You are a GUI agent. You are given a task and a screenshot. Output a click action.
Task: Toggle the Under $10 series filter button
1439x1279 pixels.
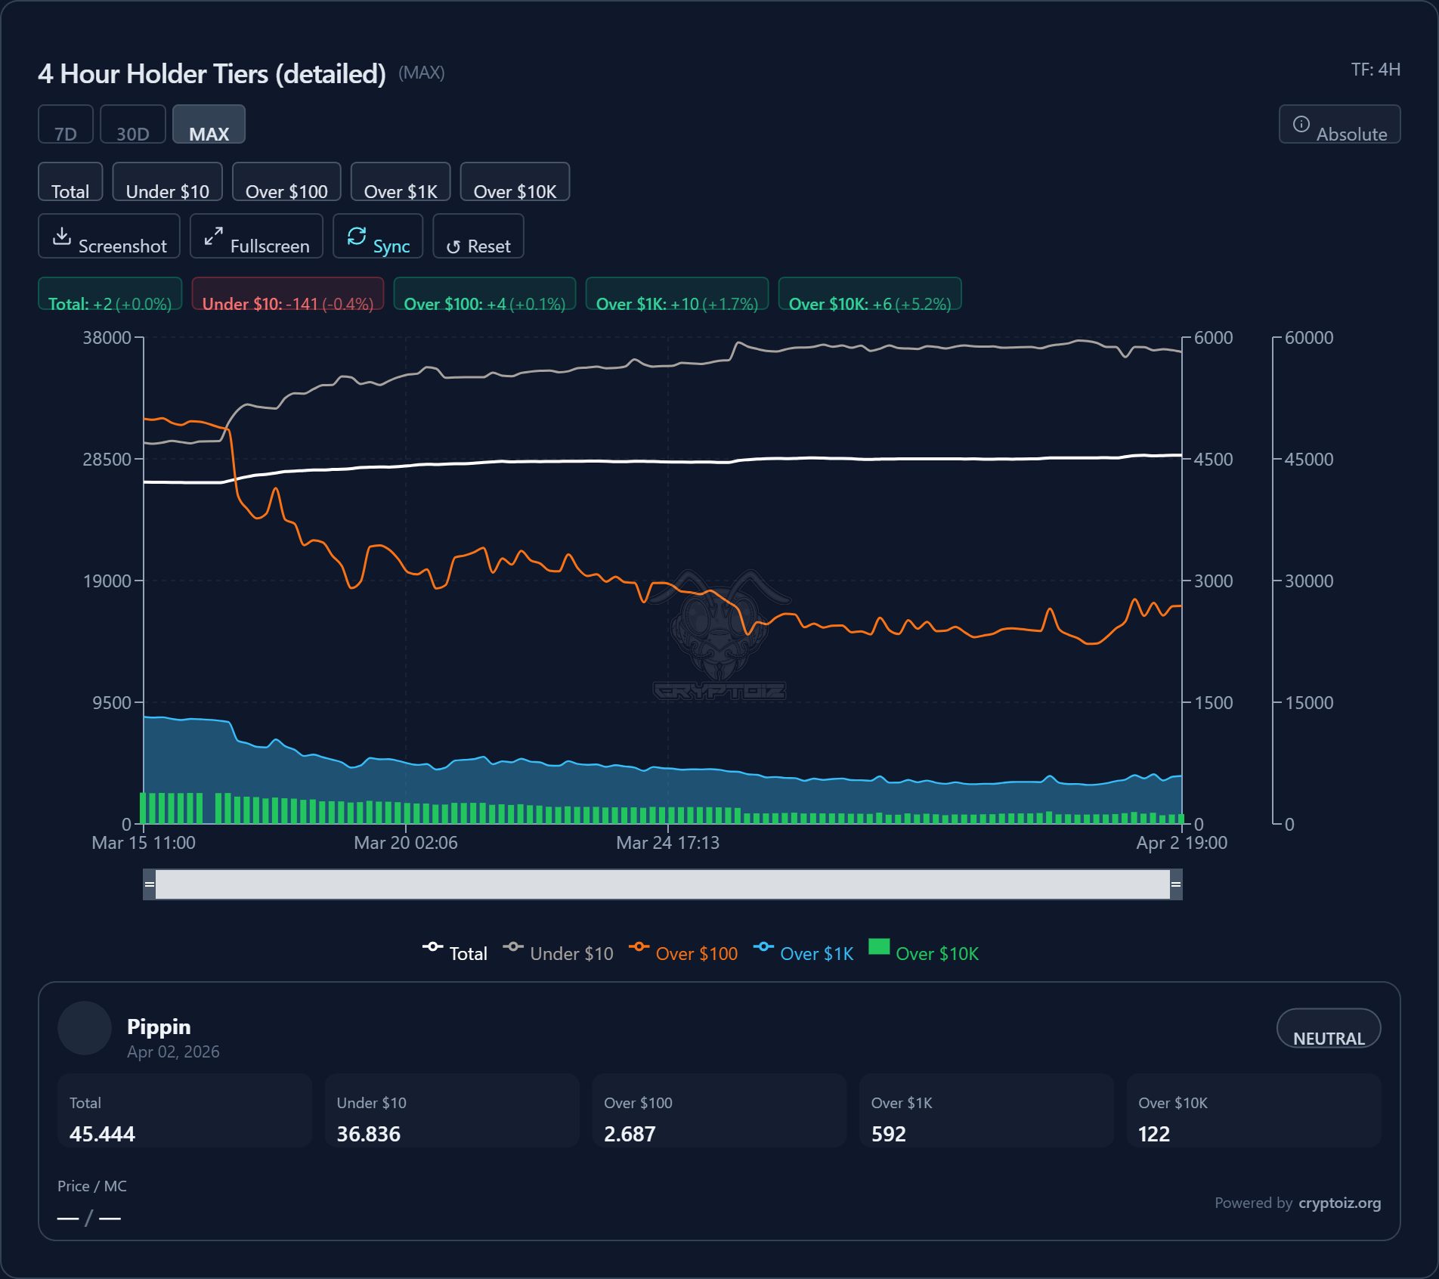(168, 182)
